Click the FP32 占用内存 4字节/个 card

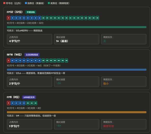click(x=30, y=39)
